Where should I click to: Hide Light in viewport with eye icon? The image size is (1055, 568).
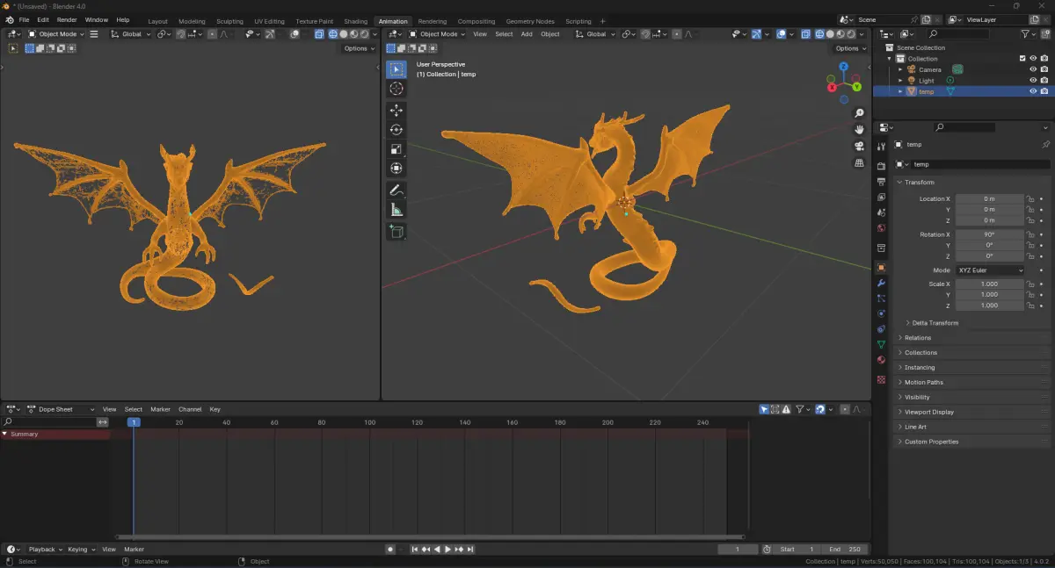point(1033,81)
